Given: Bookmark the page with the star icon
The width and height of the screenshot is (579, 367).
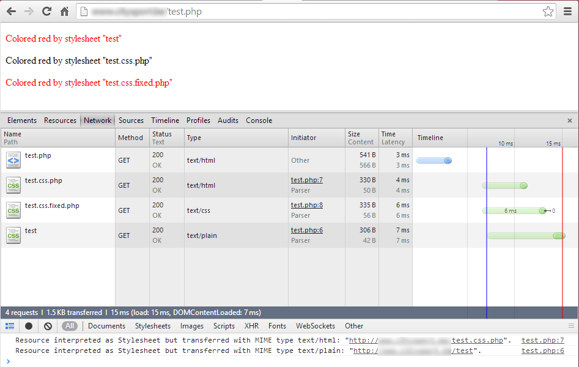Looking at the screenshot, I should 548,12.
